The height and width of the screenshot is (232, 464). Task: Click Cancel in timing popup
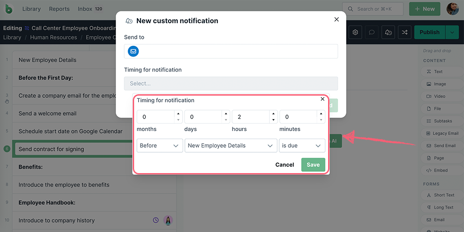click(x=285, y=164)
